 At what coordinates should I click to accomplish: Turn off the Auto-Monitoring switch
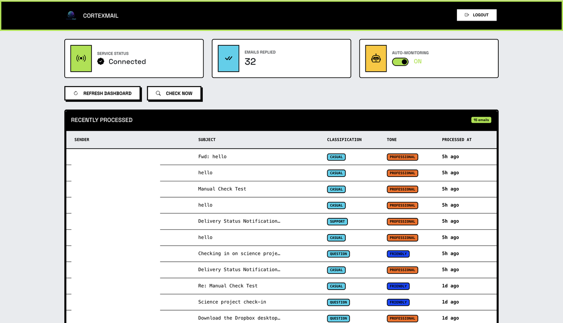tap(400, 62)
